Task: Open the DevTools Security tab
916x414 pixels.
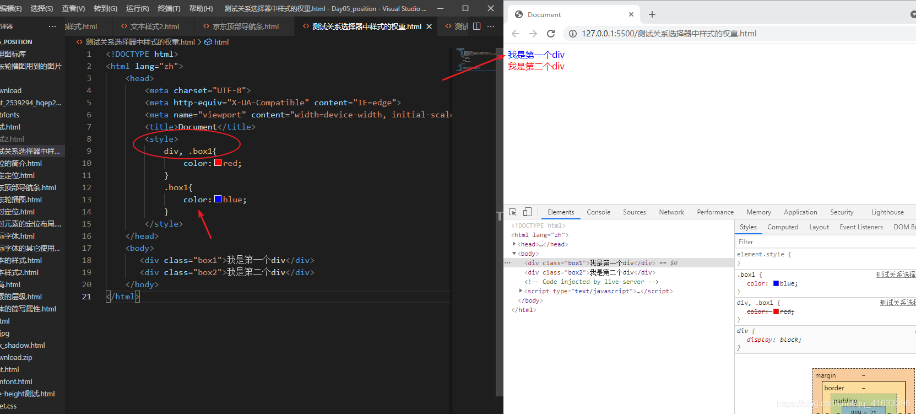Action: tap(842, 212)
